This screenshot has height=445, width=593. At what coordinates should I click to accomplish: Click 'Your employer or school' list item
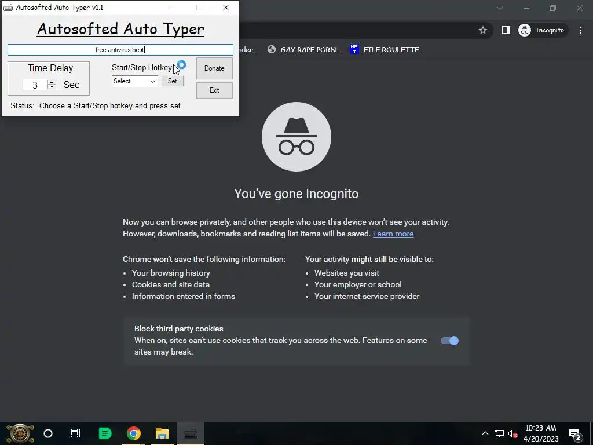[x=358, y=284]
